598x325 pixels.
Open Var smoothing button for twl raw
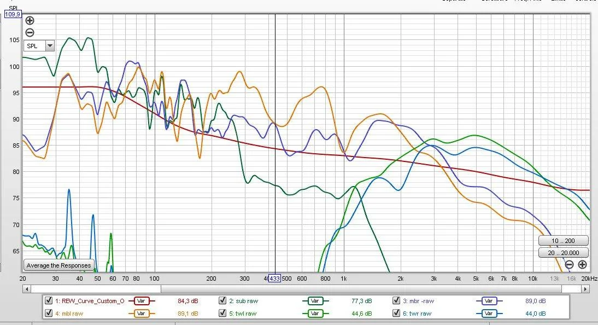315,314
